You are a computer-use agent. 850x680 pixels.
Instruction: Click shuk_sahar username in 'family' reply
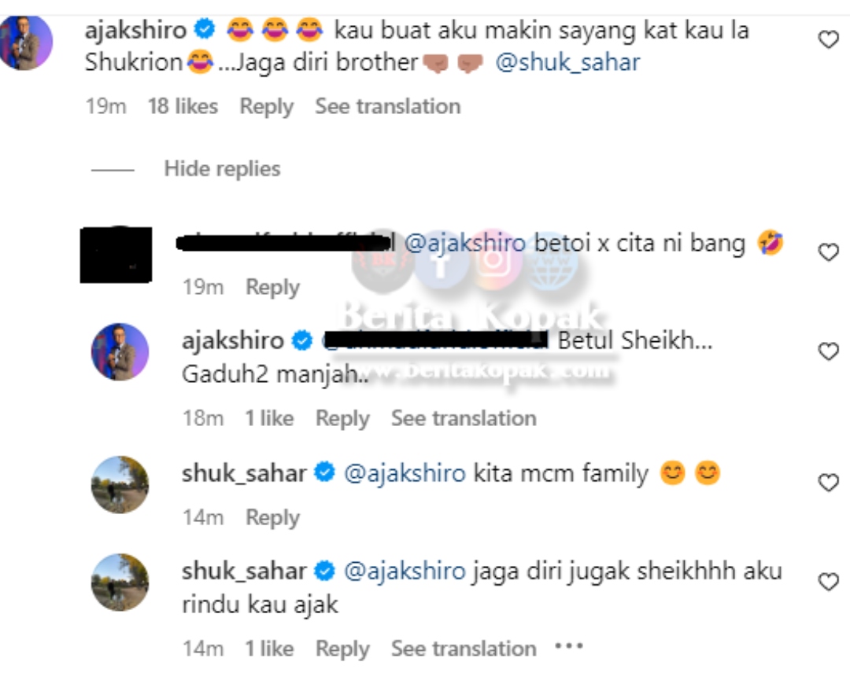[x=244, y=473]
